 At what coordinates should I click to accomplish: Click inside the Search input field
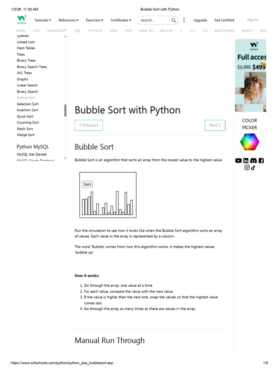click(x=154, y=20)
